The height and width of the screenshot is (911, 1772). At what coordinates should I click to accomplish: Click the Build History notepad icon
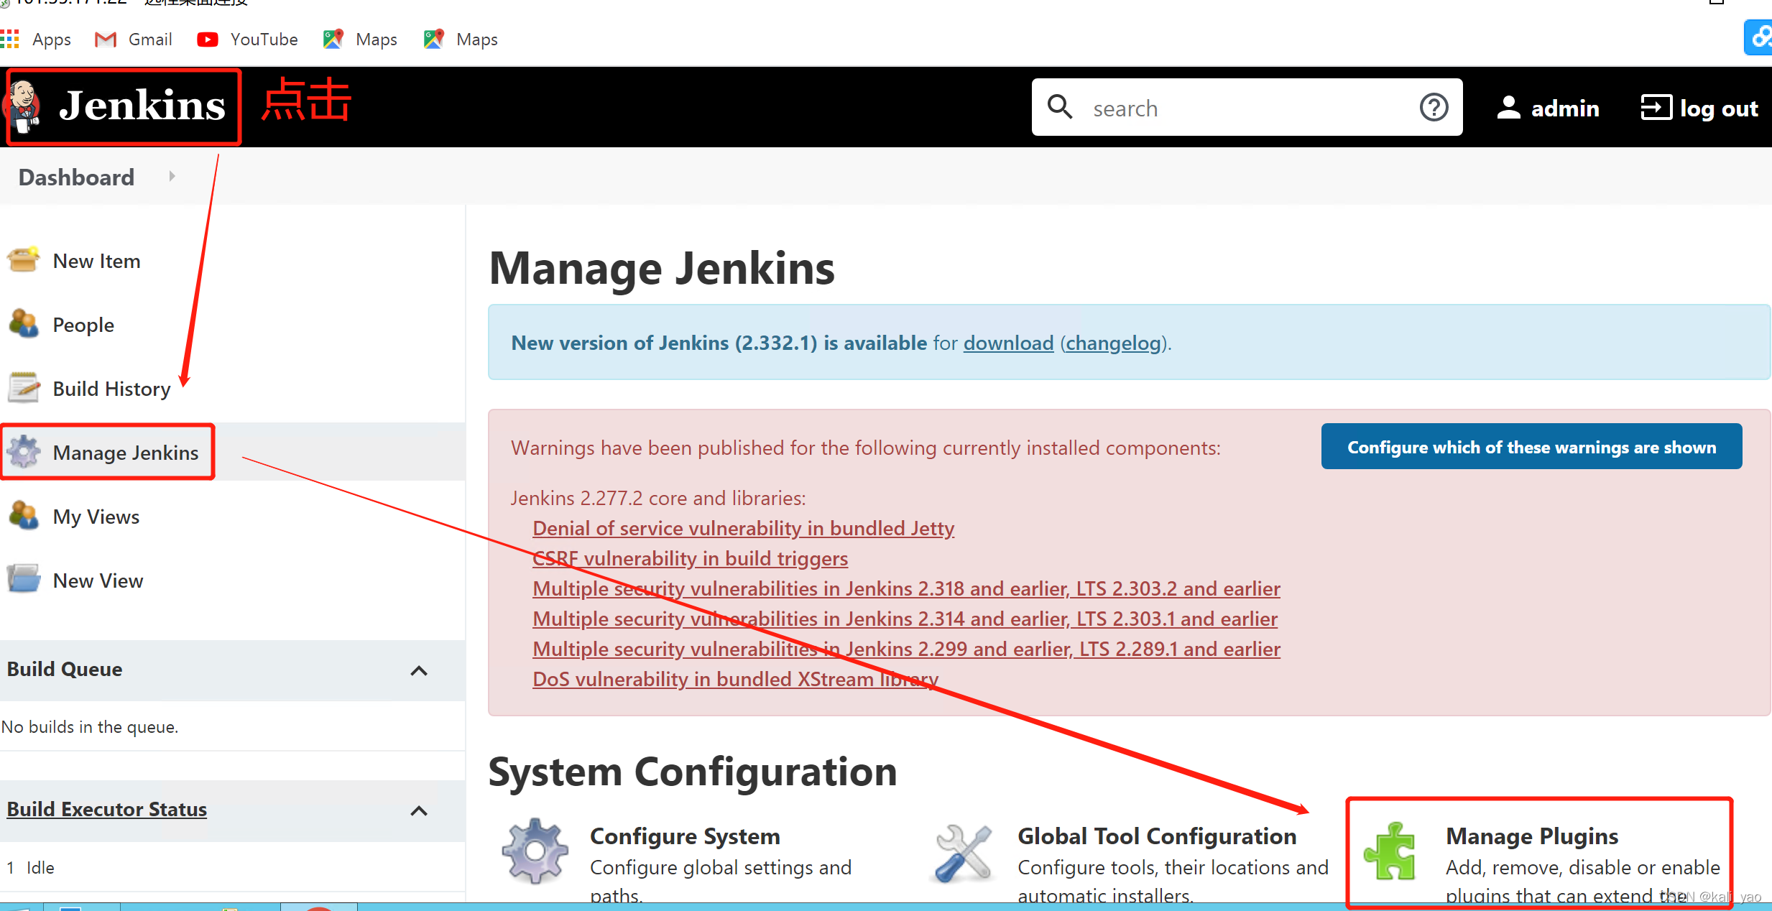[24, 388]
